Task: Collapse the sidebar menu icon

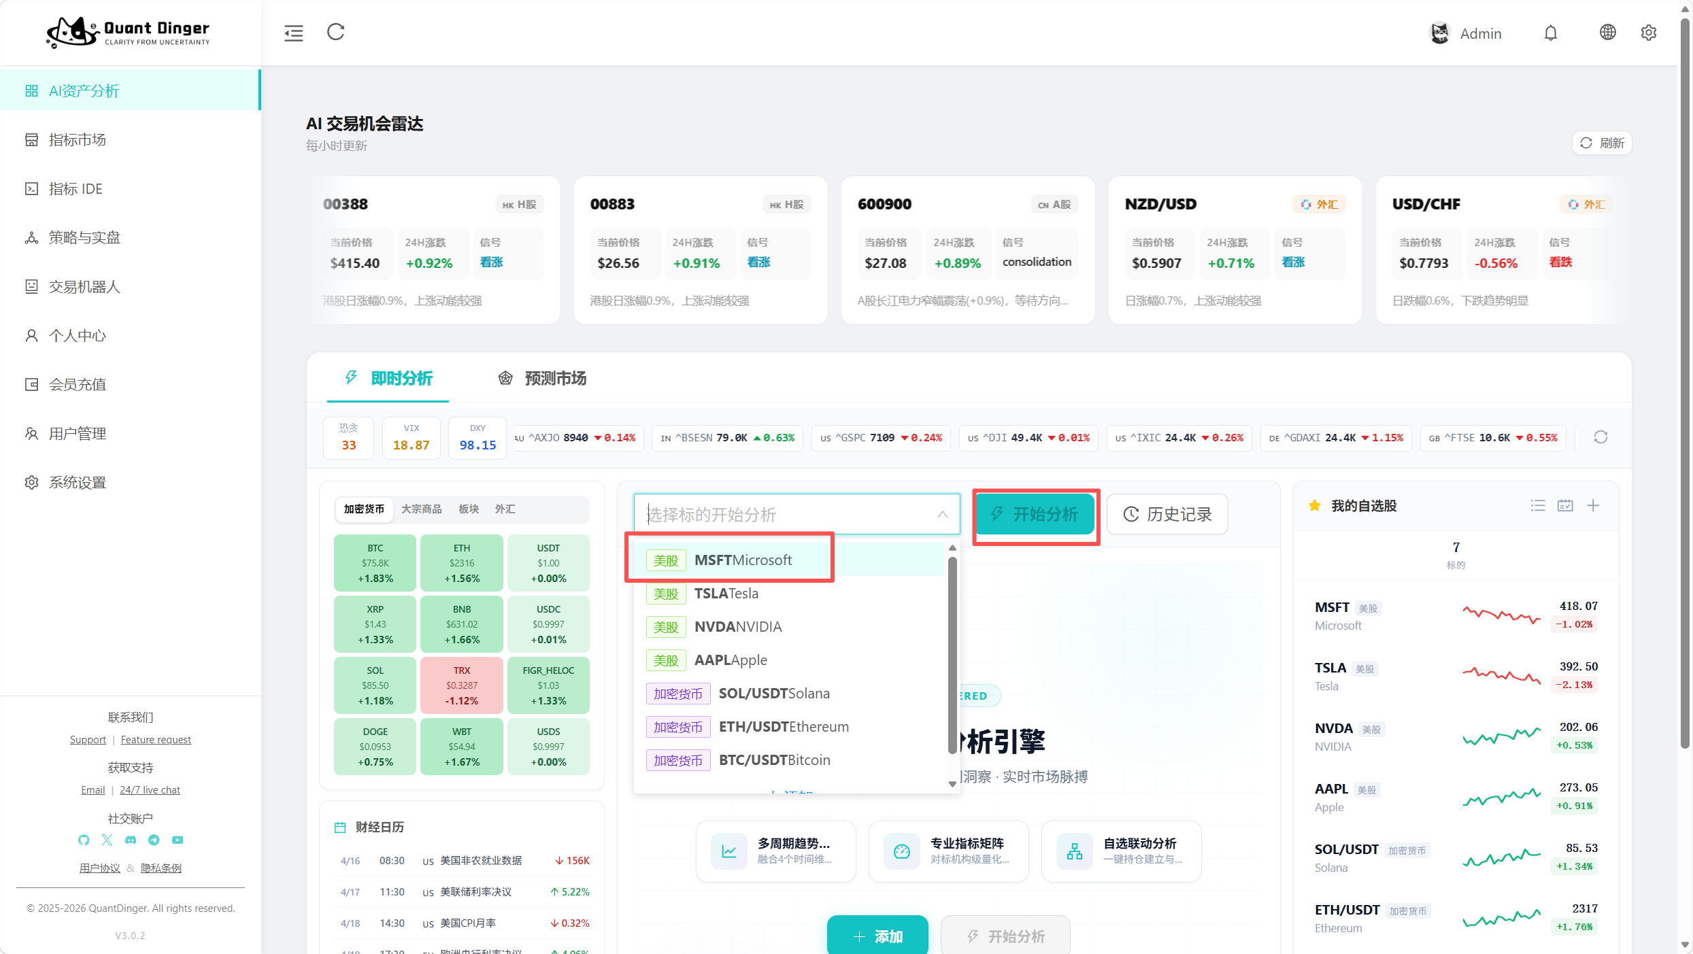Action: (x=293, y=33)
